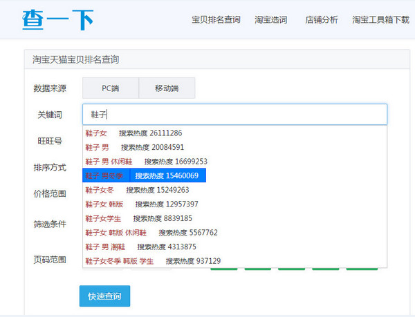Choose suggestion 鞋子女冬季 韩版 学生
The image size is (415, 317).
[234, 261]
